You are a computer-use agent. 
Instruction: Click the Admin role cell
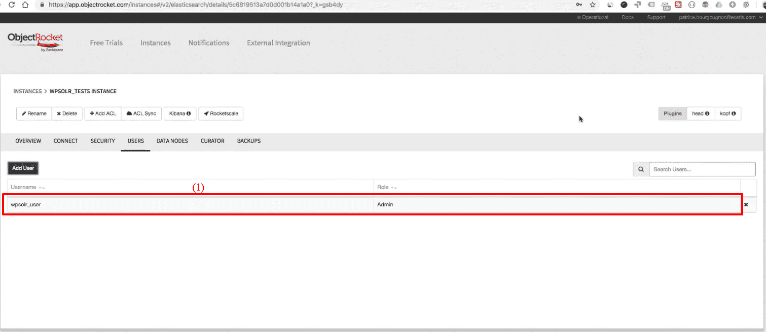(x=557, y=205)
